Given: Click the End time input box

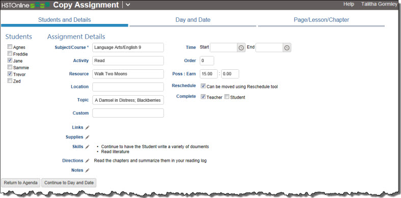Looking at the screenshot, I should (270, 48).
